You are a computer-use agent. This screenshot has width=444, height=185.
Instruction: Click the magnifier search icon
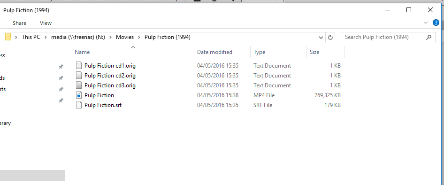tap(429, 37)
